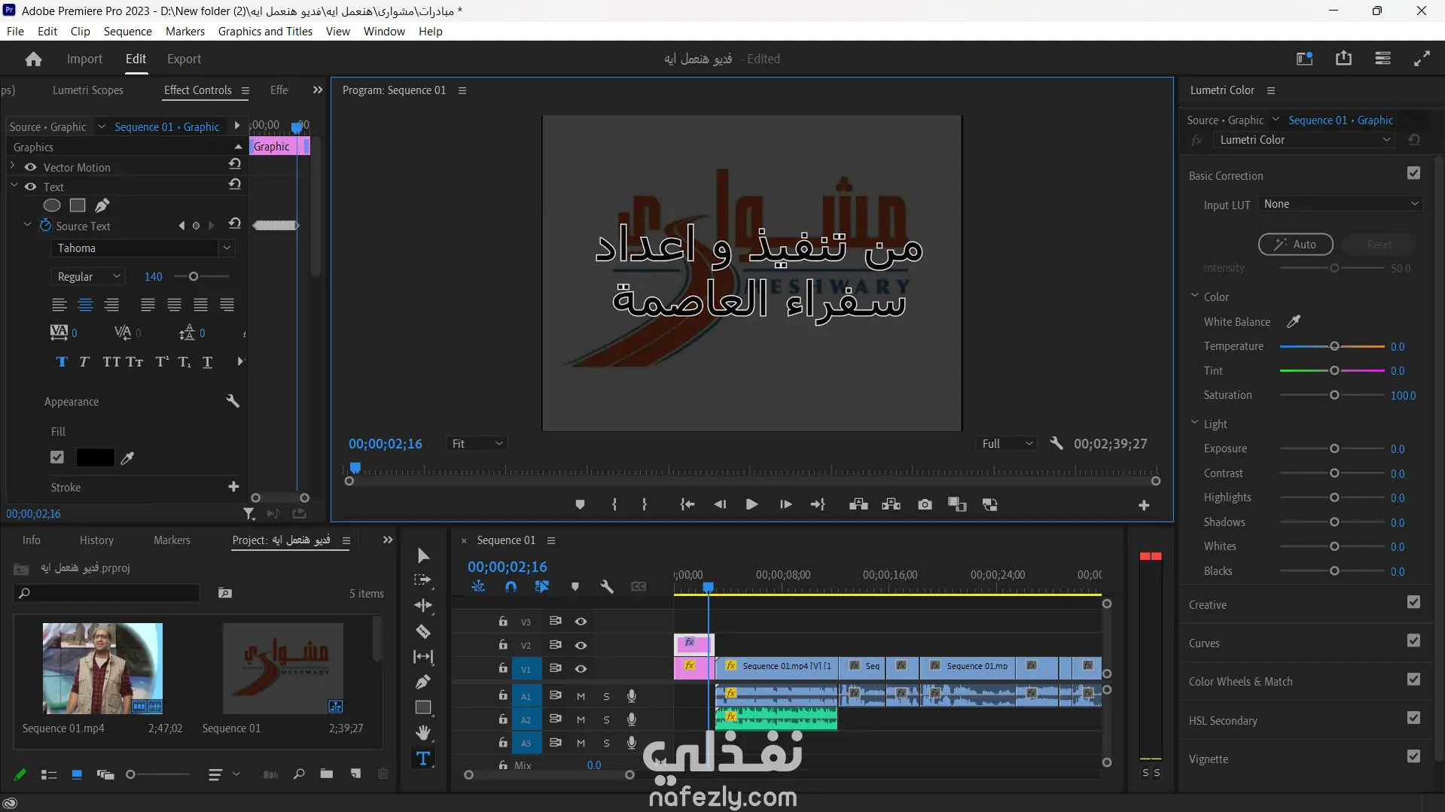Open the Fit zoom level dropdown
1445x812 pixels.
[x=477, y=444]
